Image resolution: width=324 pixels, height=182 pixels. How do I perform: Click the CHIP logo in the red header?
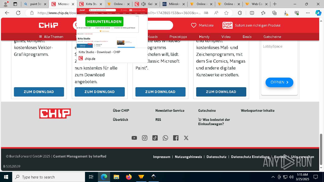point(48,25)
